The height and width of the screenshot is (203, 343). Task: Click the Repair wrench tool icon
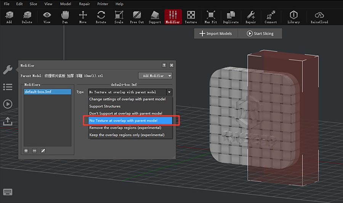click(x=251, y=17)
